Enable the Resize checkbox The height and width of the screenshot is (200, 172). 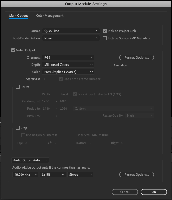pos(18,87)
